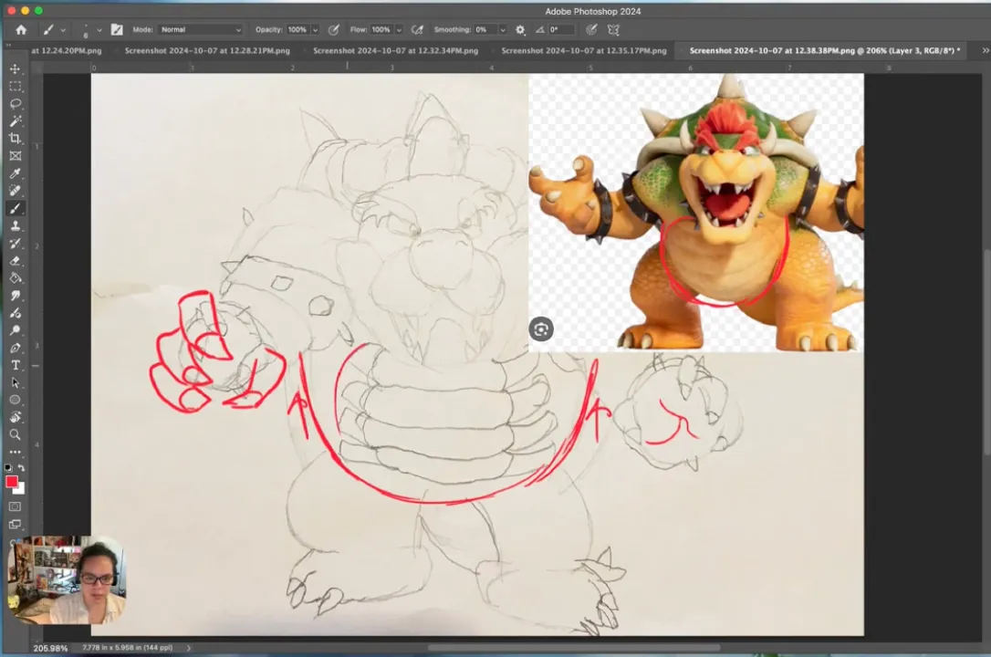Expand the Opacity slider dropdown arrow
The height and width of the screenshot is (657, 991).
pyautogui.click(x=316, y=30)
